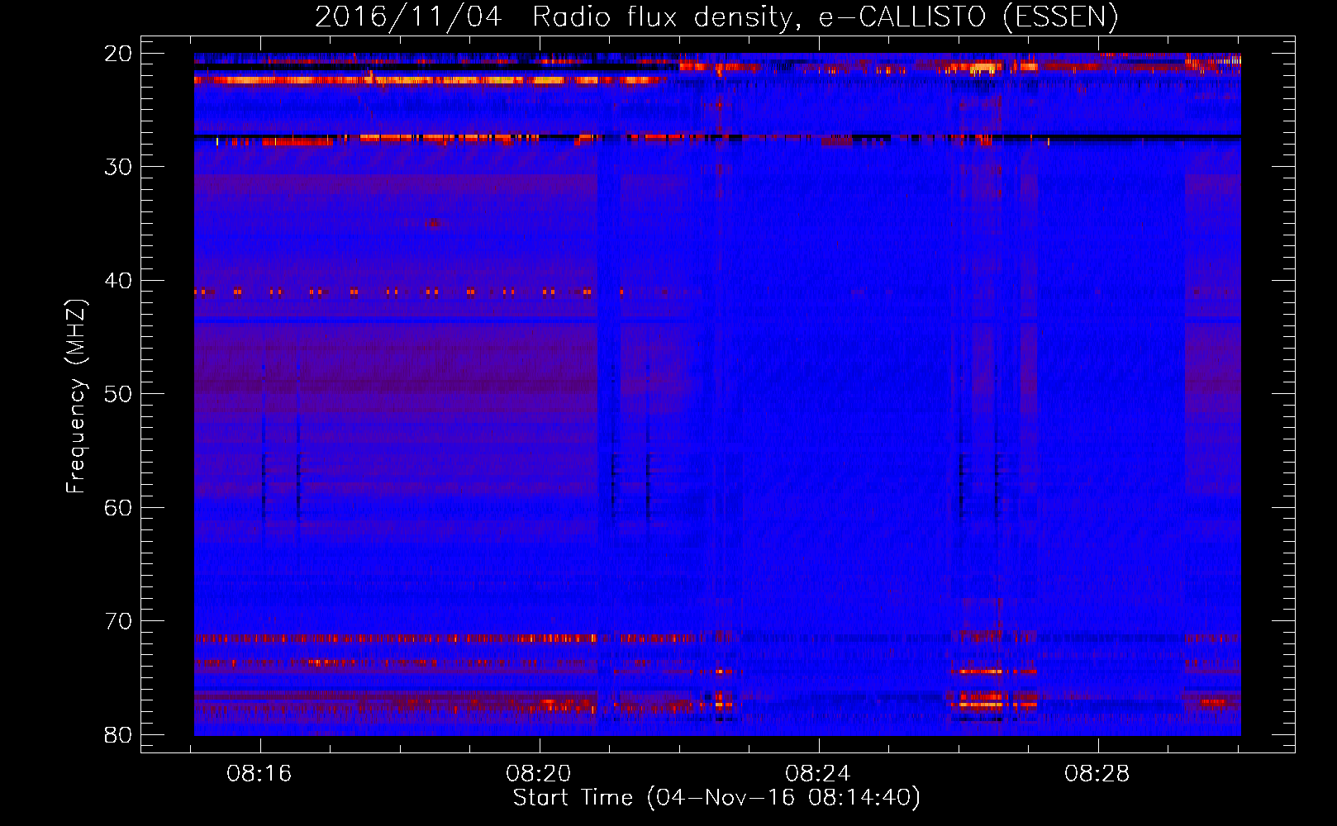Click the 20 MHz frequency tick label
Image resolution: width=1337 pixels, height=826 pixels.
click(118, 54)
